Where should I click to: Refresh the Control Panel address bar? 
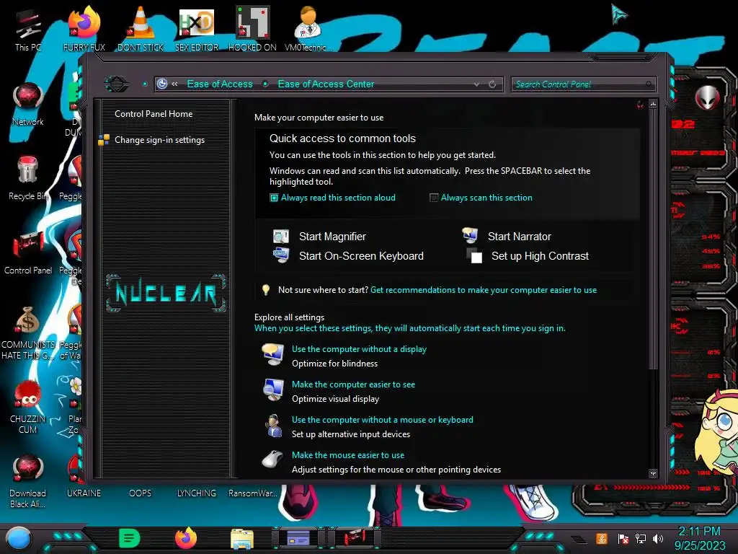[492, 84]
